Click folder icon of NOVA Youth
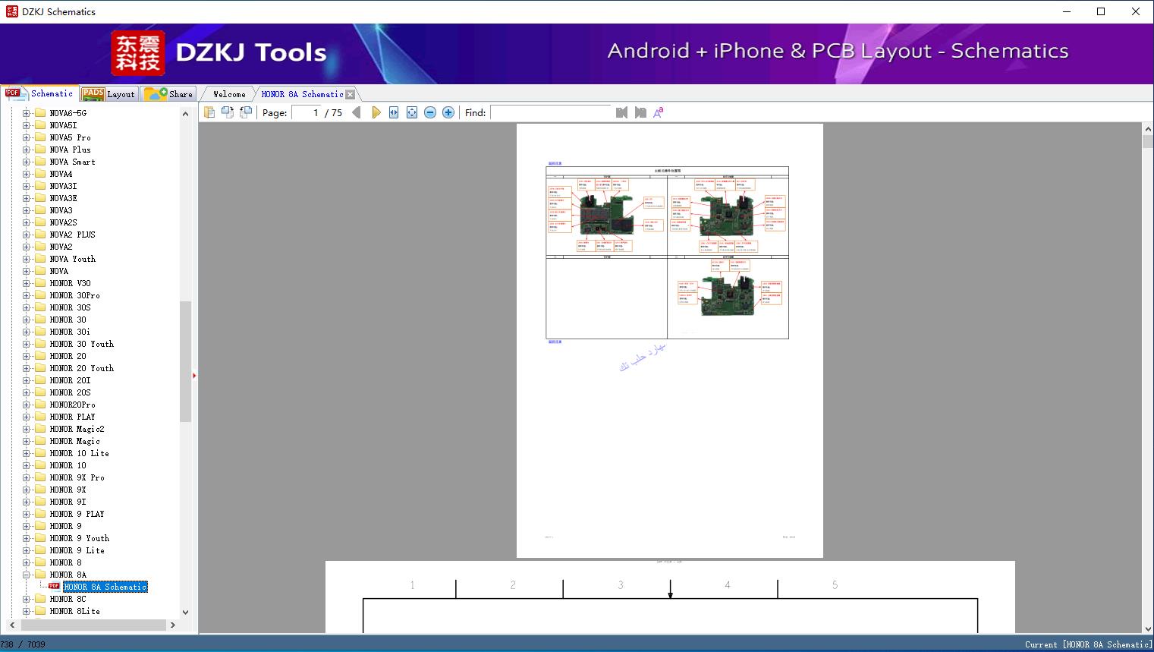Viewport: 1154px width, 652px height. (x=40, y=259)
